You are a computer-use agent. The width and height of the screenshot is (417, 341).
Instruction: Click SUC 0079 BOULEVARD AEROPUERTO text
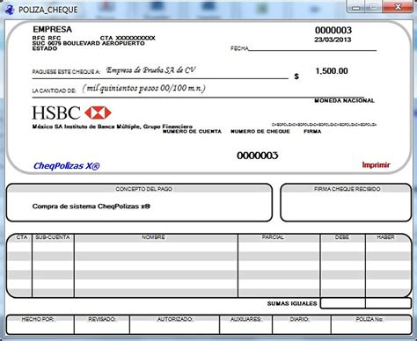[x=89, y=43]
